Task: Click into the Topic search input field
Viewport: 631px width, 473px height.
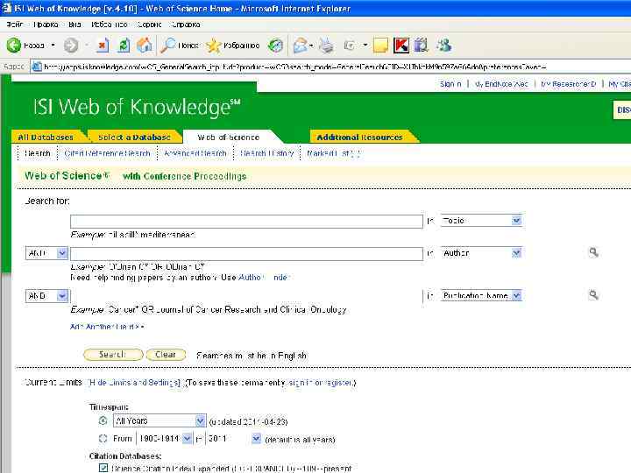Action: pyautogui.click(x=246, y=222)
